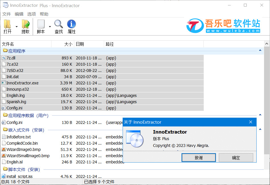The width and height of the screenshot is (270, 185).
Task: Open the dropdown arrow next to 脚本
Action: click(50, 27)
